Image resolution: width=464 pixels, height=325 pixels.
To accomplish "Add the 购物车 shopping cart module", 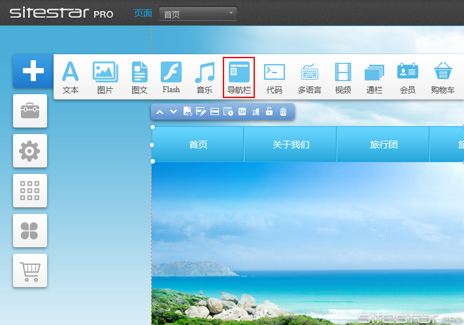I will tap(443, 77).
